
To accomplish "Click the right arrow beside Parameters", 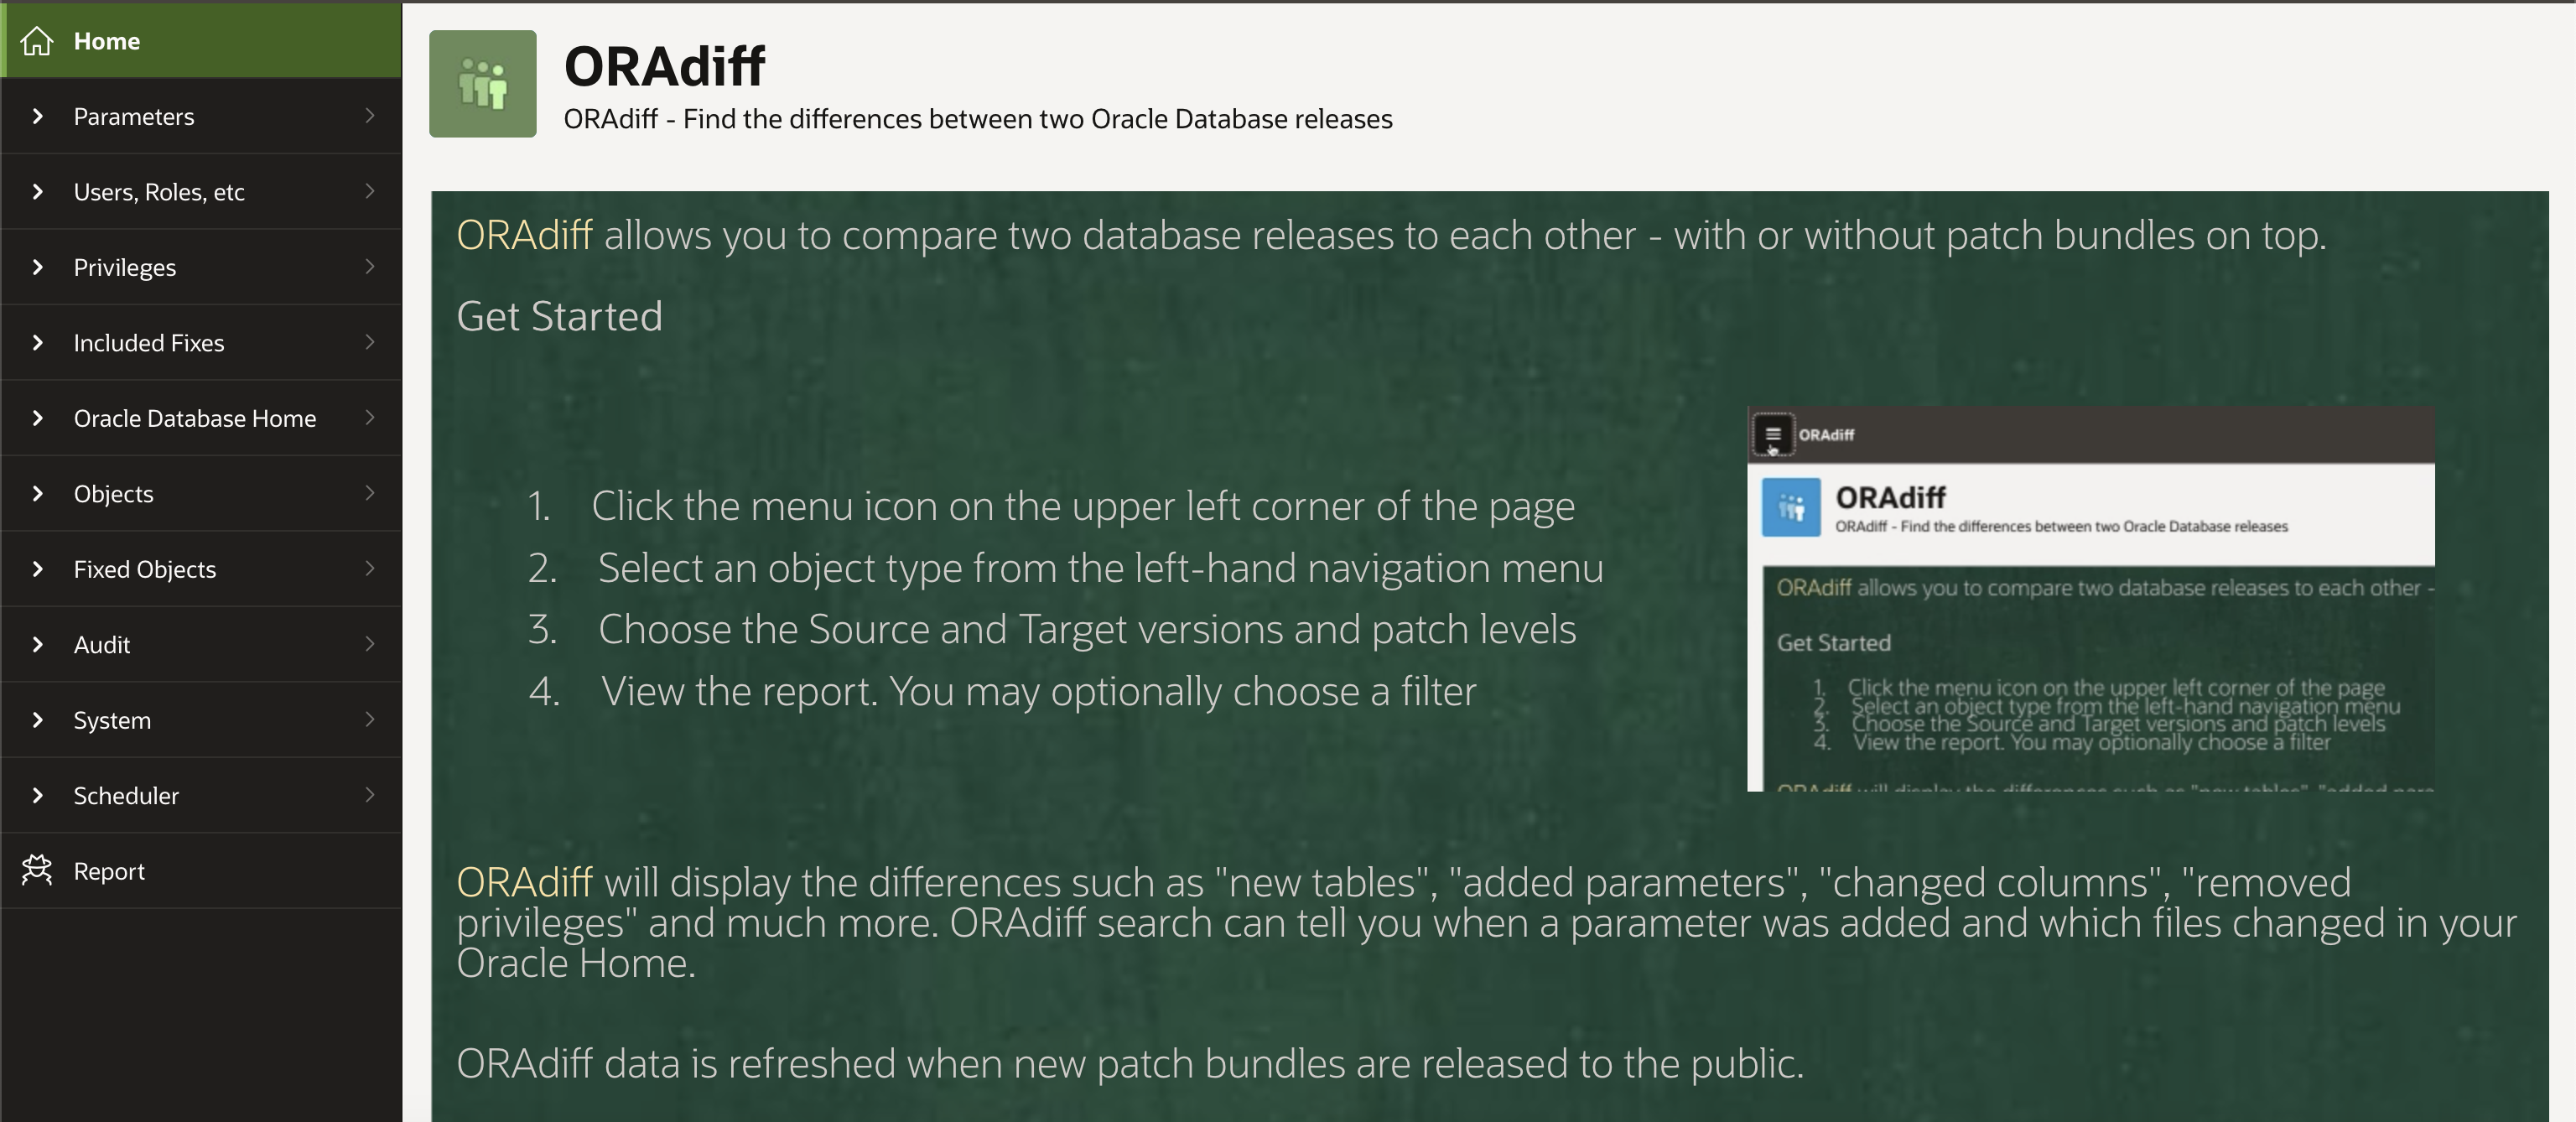I will (x=370, y=116).
